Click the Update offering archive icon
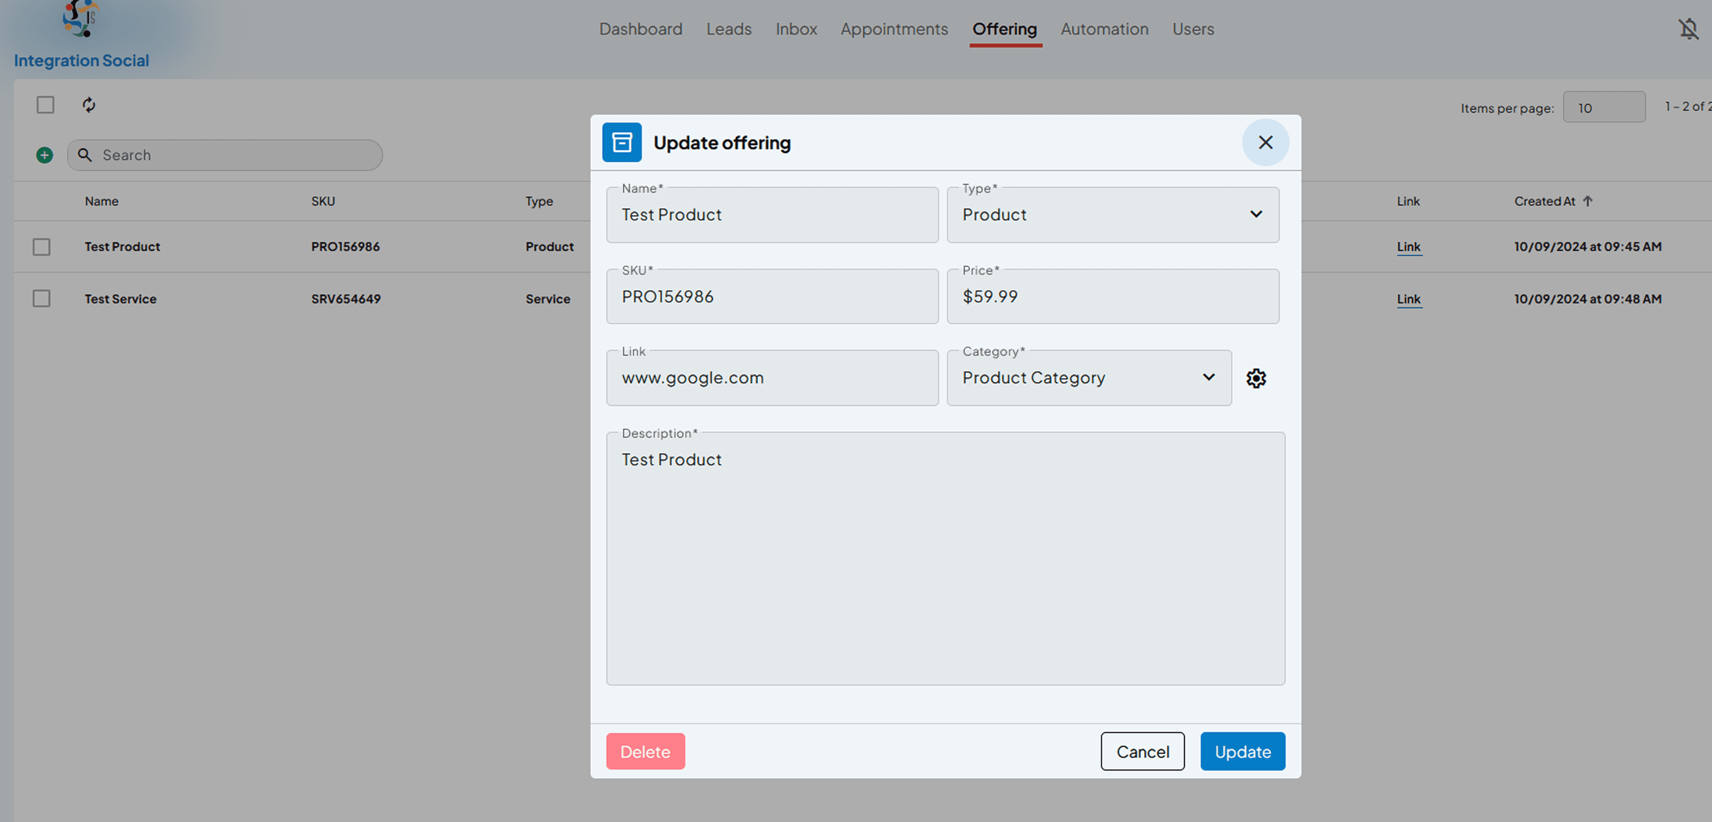This screenshot has width=1712, height=822. (621, 142)
